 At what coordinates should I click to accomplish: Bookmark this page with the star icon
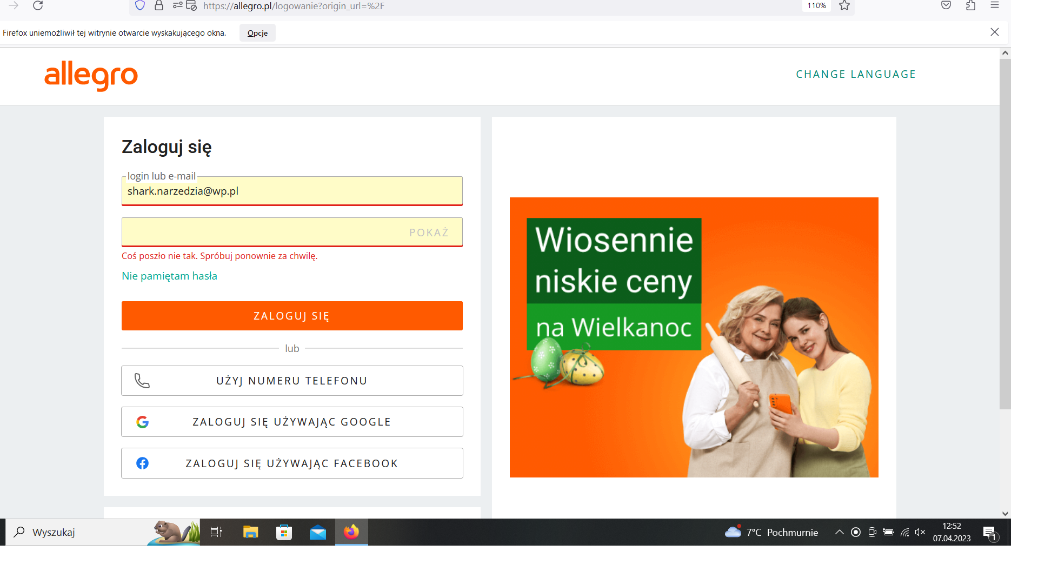(844, 6)
